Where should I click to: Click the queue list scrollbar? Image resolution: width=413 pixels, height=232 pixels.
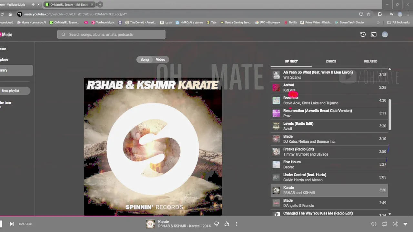tap(390, 115)
